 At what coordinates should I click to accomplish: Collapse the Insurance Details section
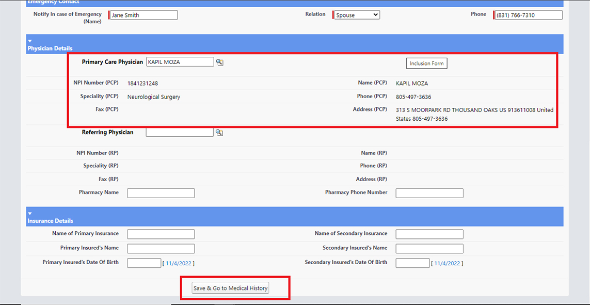pyautogui.click(x=30, y=213)
